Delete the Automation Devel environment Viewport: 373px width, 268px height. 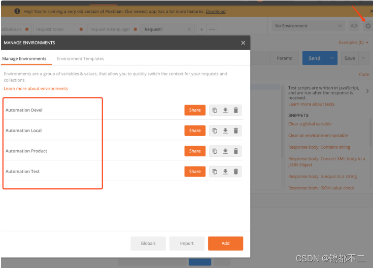click(236, 110)
